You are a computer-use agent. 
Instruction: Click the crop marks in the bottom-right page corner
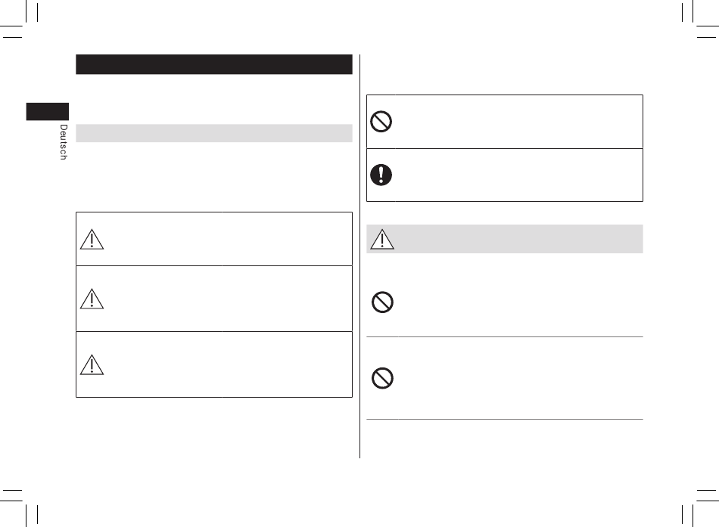click(x=700, y=508)
